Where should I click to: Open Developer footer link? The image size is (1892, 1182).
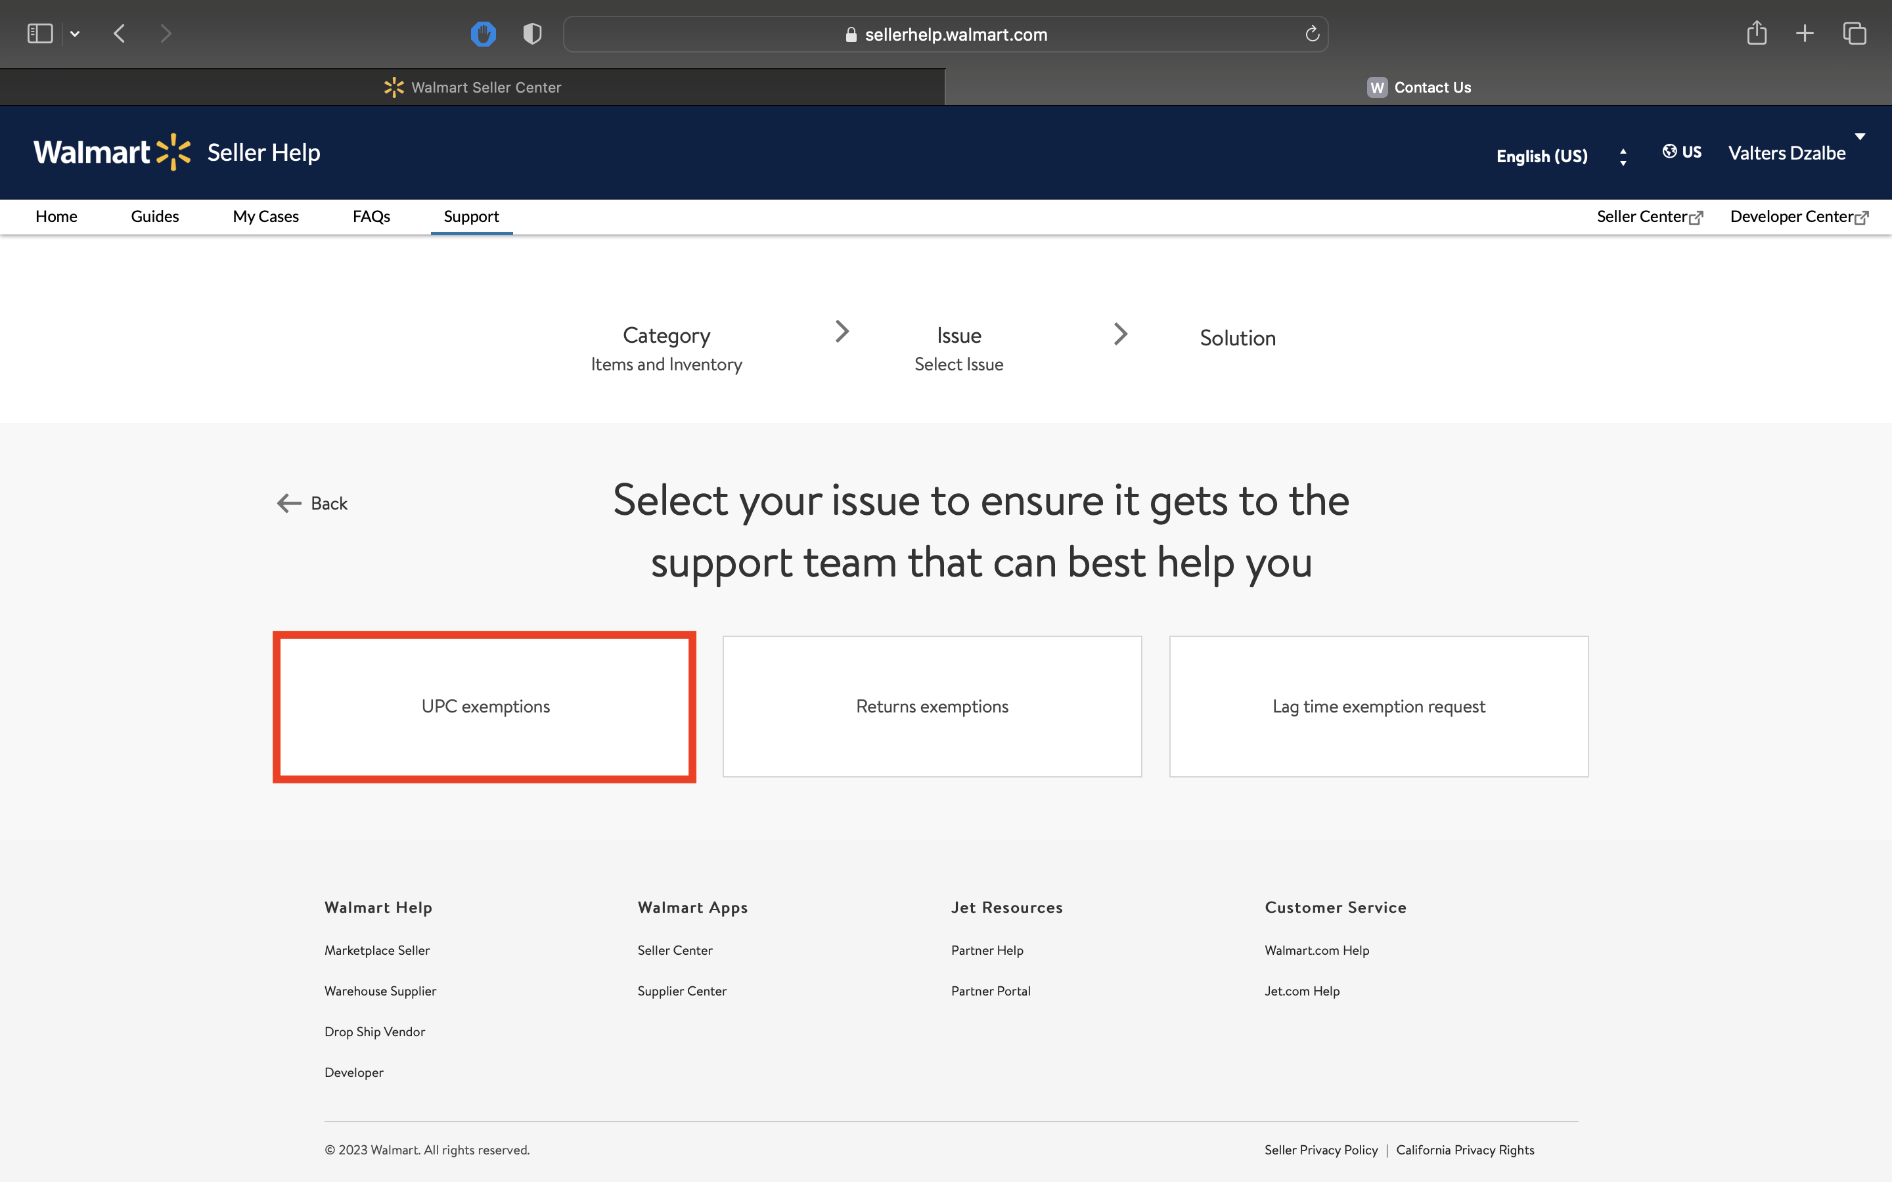click(354, 1072)
